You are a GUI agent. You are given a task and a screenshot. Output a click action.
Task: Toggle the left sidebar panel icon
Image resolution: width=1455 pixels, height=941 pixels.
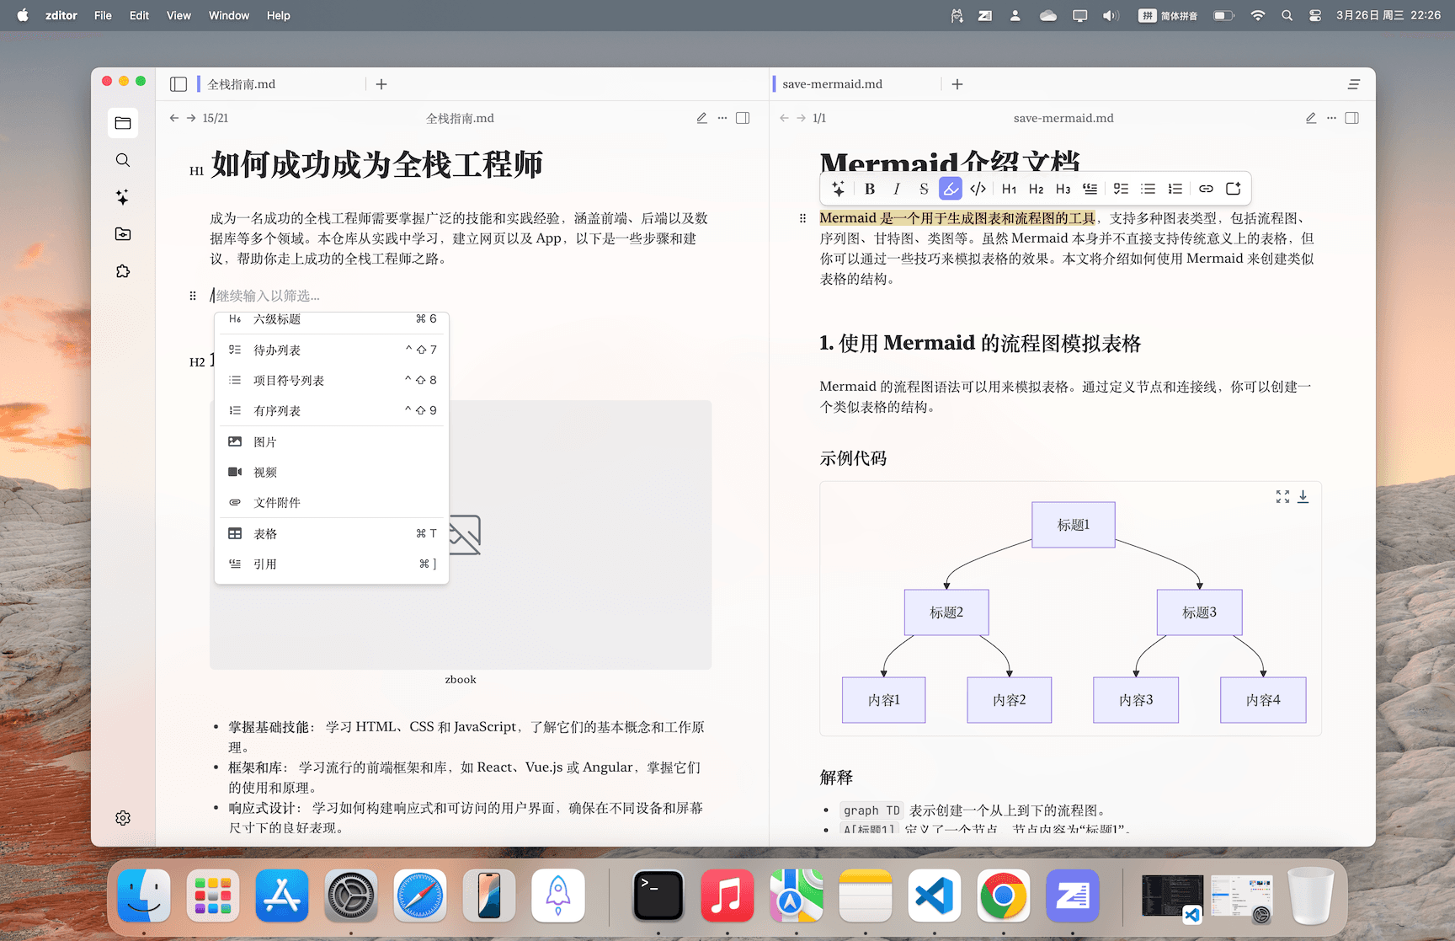pos(179,84)
